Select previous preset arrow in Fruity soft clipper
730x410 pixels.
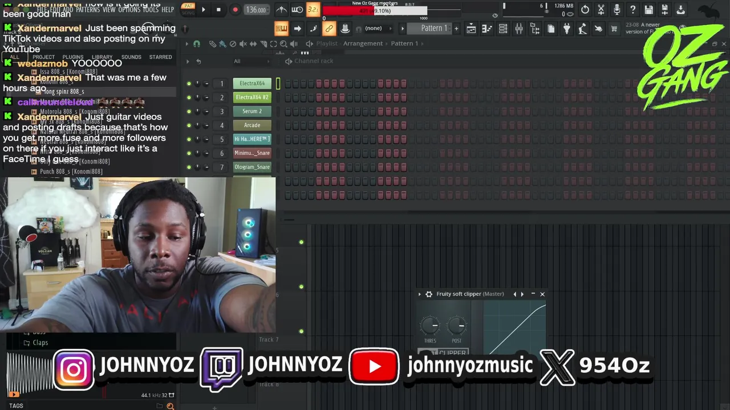[x=515, y=294]
